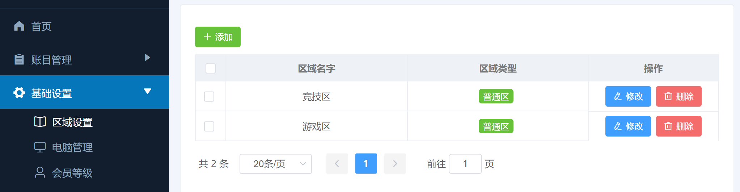The width and height of the screenshot is (740, 192).
Task: Expand the 账目管理 submenu arrow
Action: (147, 58)
